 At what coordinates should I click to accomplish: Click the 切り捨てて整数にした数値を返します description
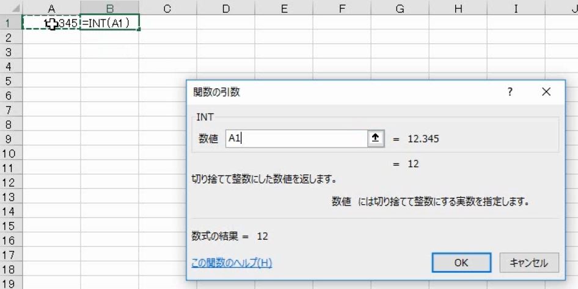pyautogui.click(x=265, y=180)
